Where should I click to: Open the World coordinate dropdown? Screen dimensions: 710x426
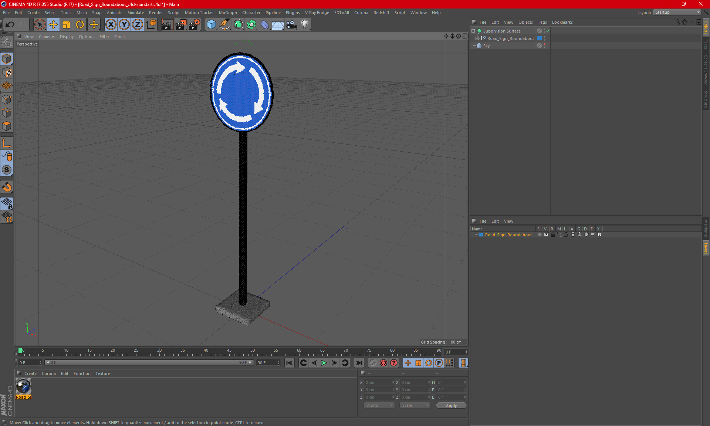[379, 405]
